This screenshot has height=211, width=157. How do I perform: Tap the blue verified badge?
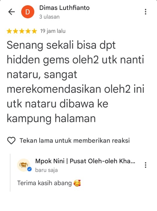click(x=29, y=169)
